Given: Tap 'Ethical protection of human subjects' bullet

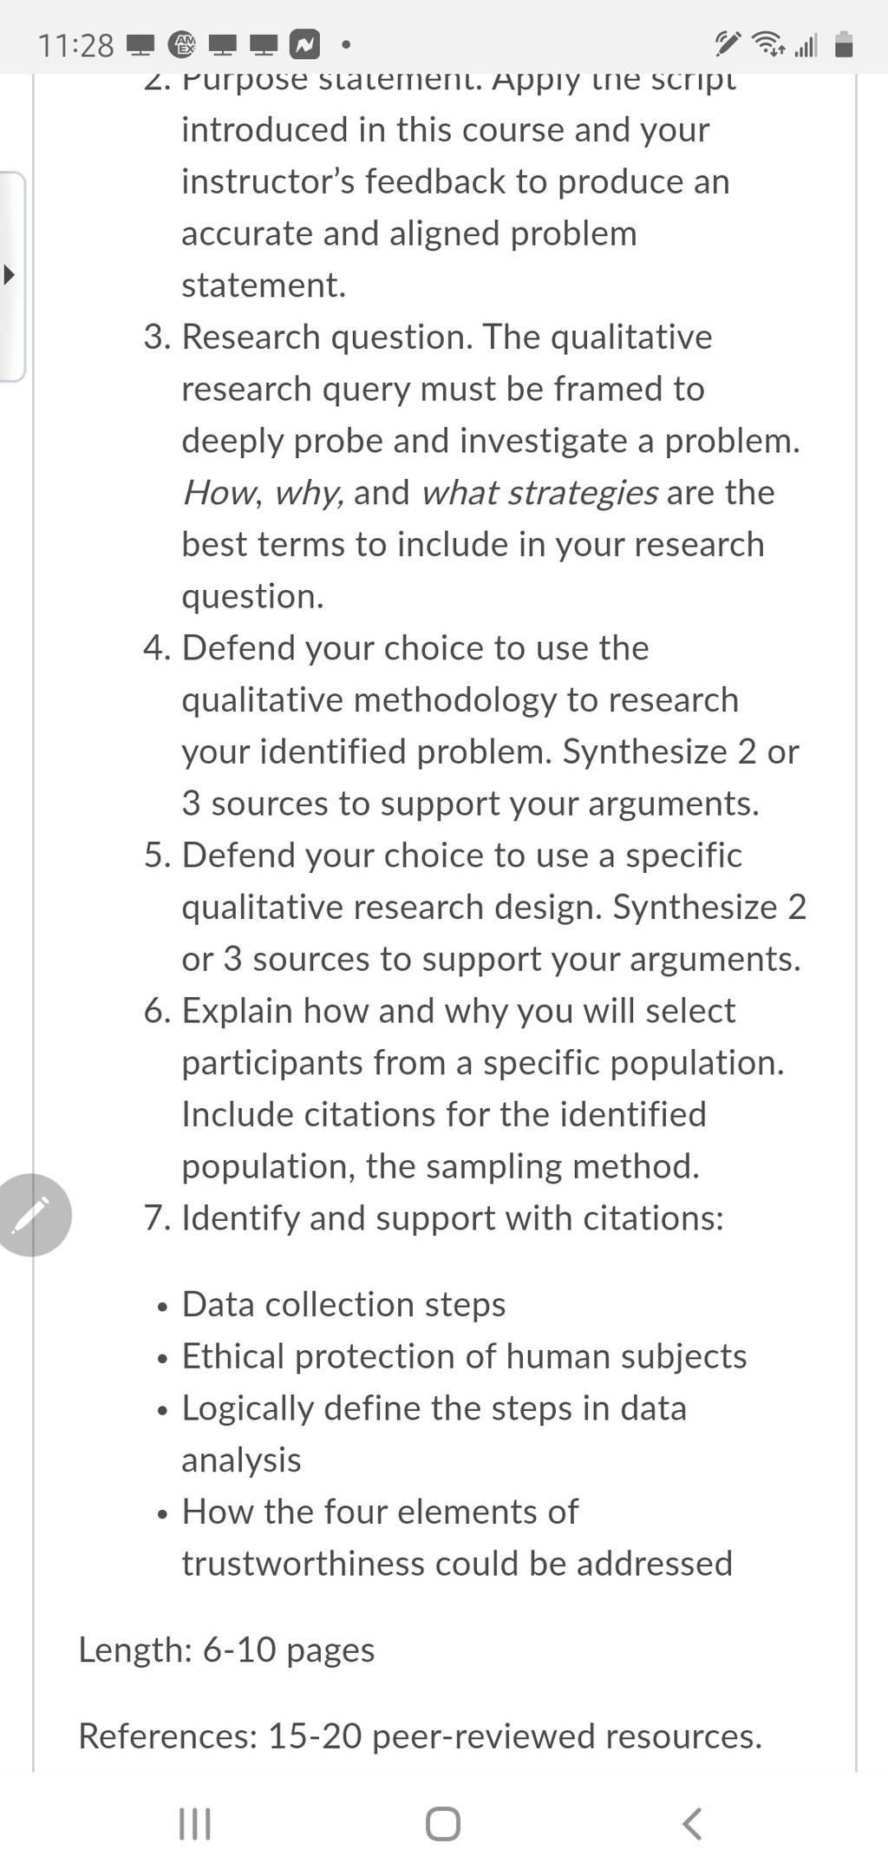Looking at the screenshot, I should [464, 1356].
